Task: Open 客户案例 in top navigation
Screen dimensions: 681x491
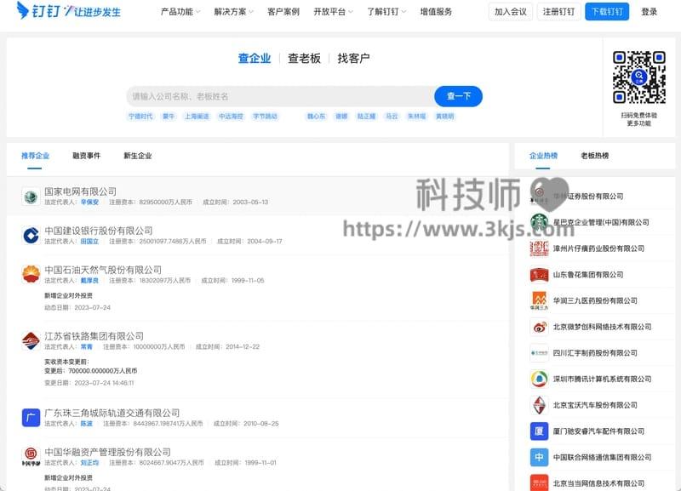Action: tap(283, 12)
